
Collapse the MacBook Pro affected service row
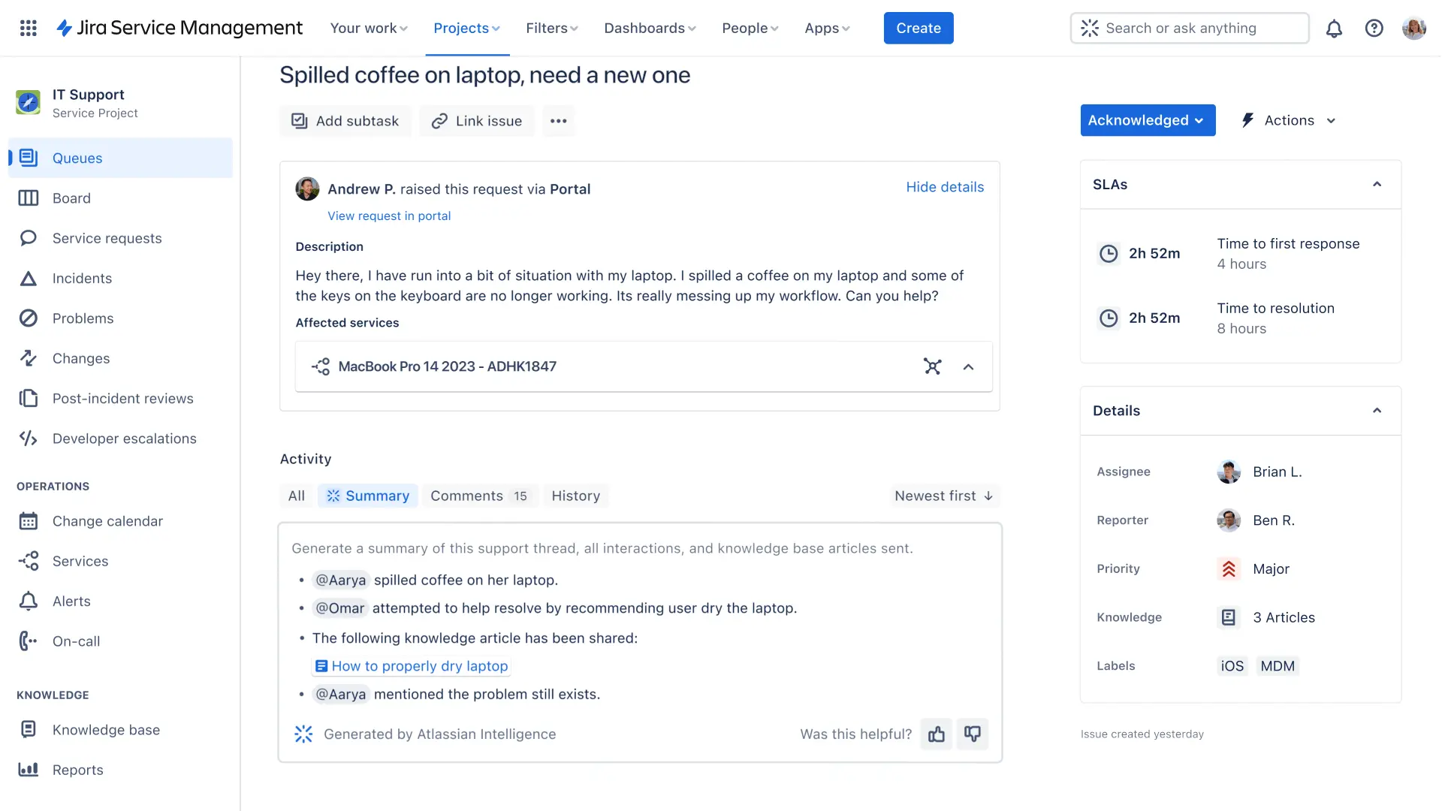(x=968, y=367)
